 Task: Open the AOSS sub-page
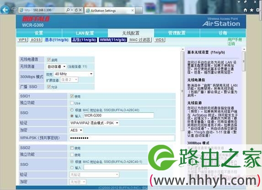(36, 40)
